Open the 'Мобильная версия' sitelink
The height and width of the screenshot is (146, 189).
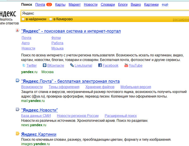[136, 87]
